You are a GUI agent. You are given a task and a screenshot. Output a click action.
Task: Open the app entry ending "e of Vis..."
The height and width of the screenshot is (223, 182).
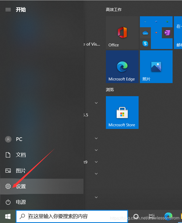[92, 44]
